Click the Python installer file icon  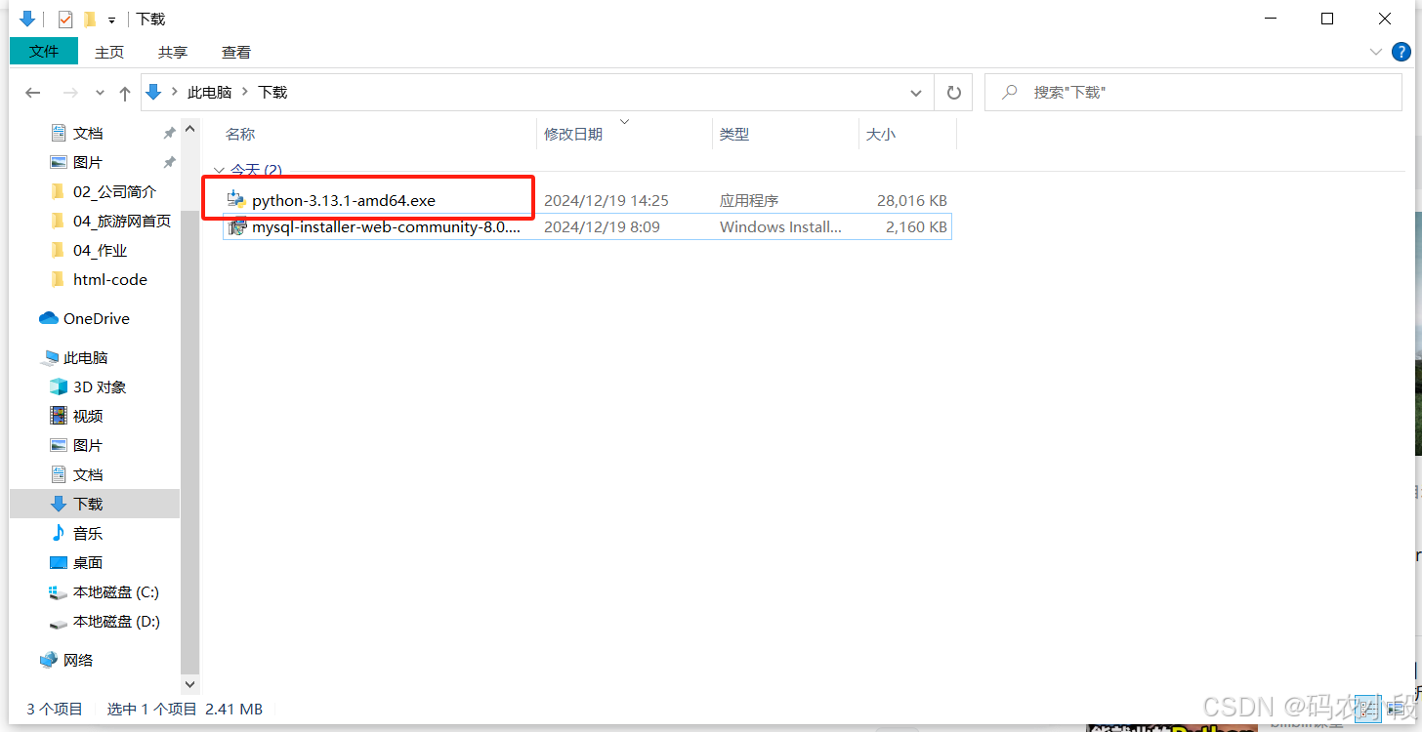tap(235, 200)
